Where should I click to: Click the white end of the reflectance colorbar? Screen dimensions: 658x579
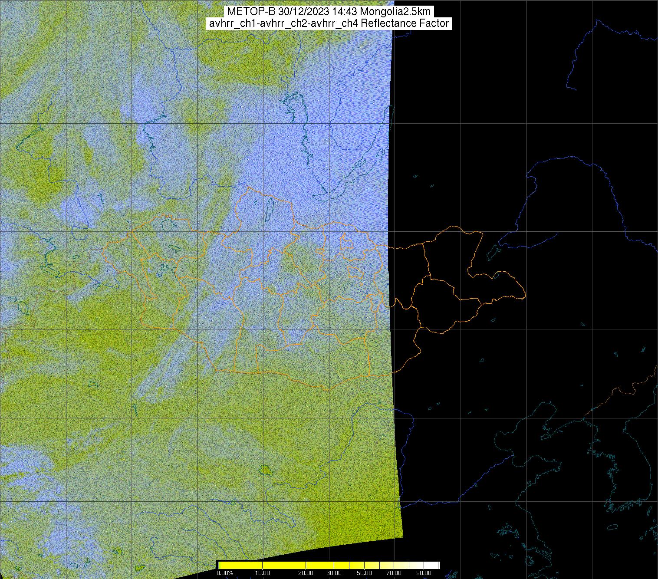(432, 565)
